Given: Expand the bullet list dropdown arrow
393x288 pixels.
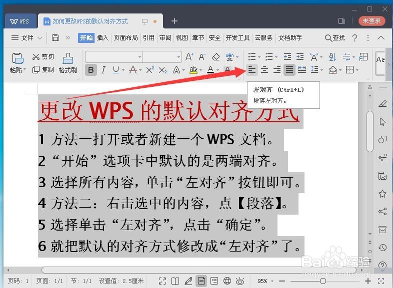Looking at the screenshot, I should 259,57.
